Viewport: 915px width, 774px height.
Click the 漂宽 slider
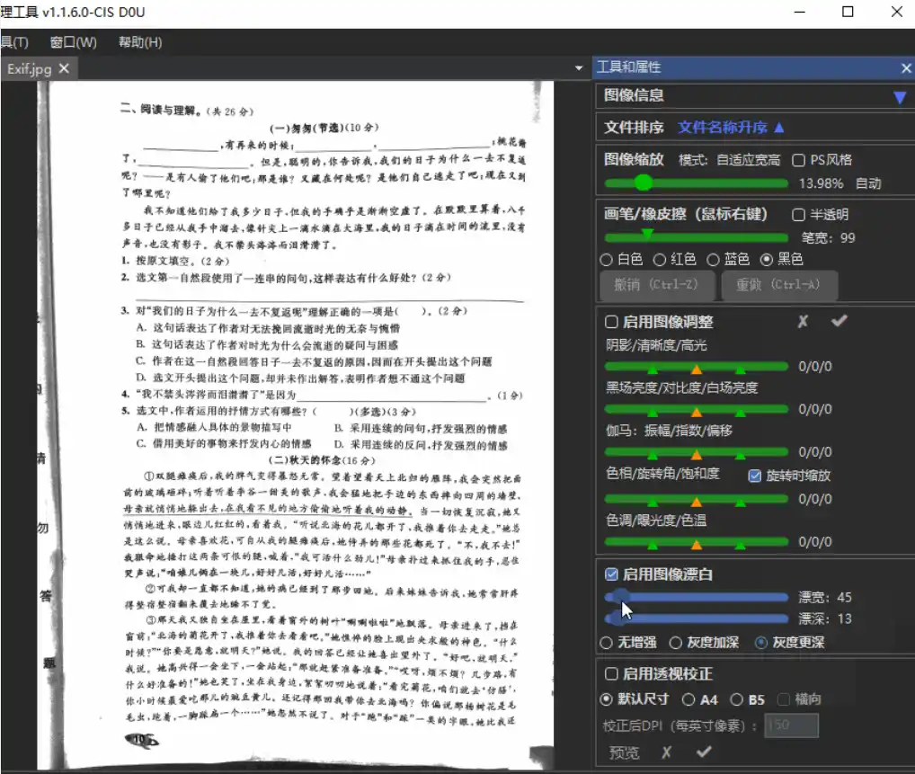click(697, 597)
